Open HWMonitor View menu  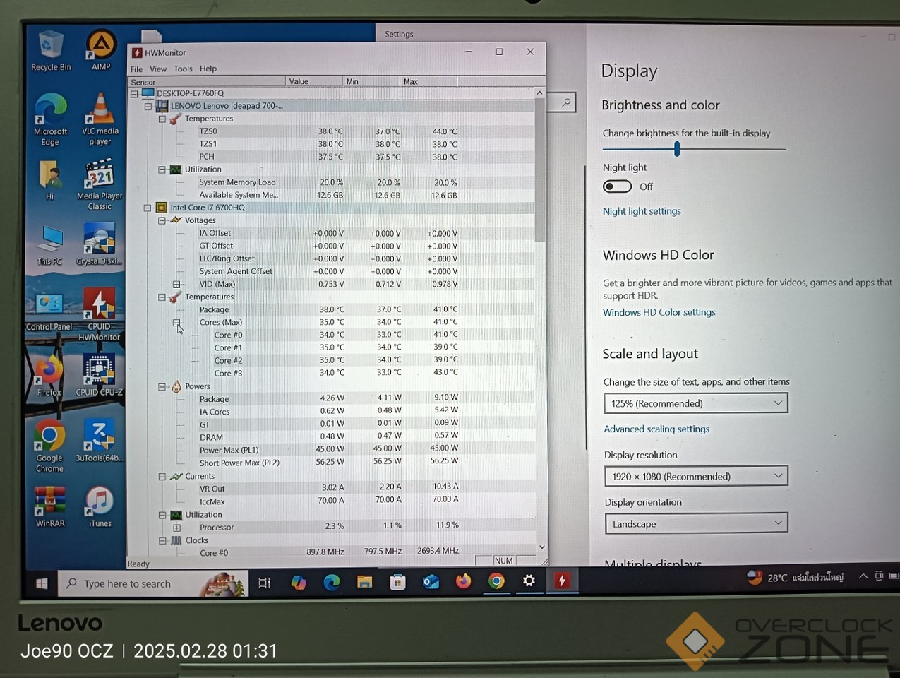158,69
